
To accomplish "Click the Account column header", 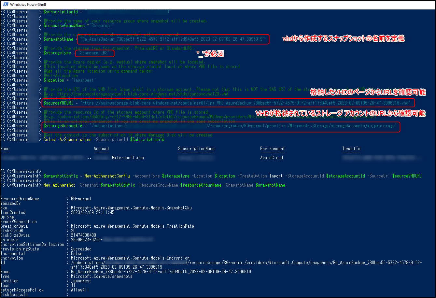I will coord(102,149).
